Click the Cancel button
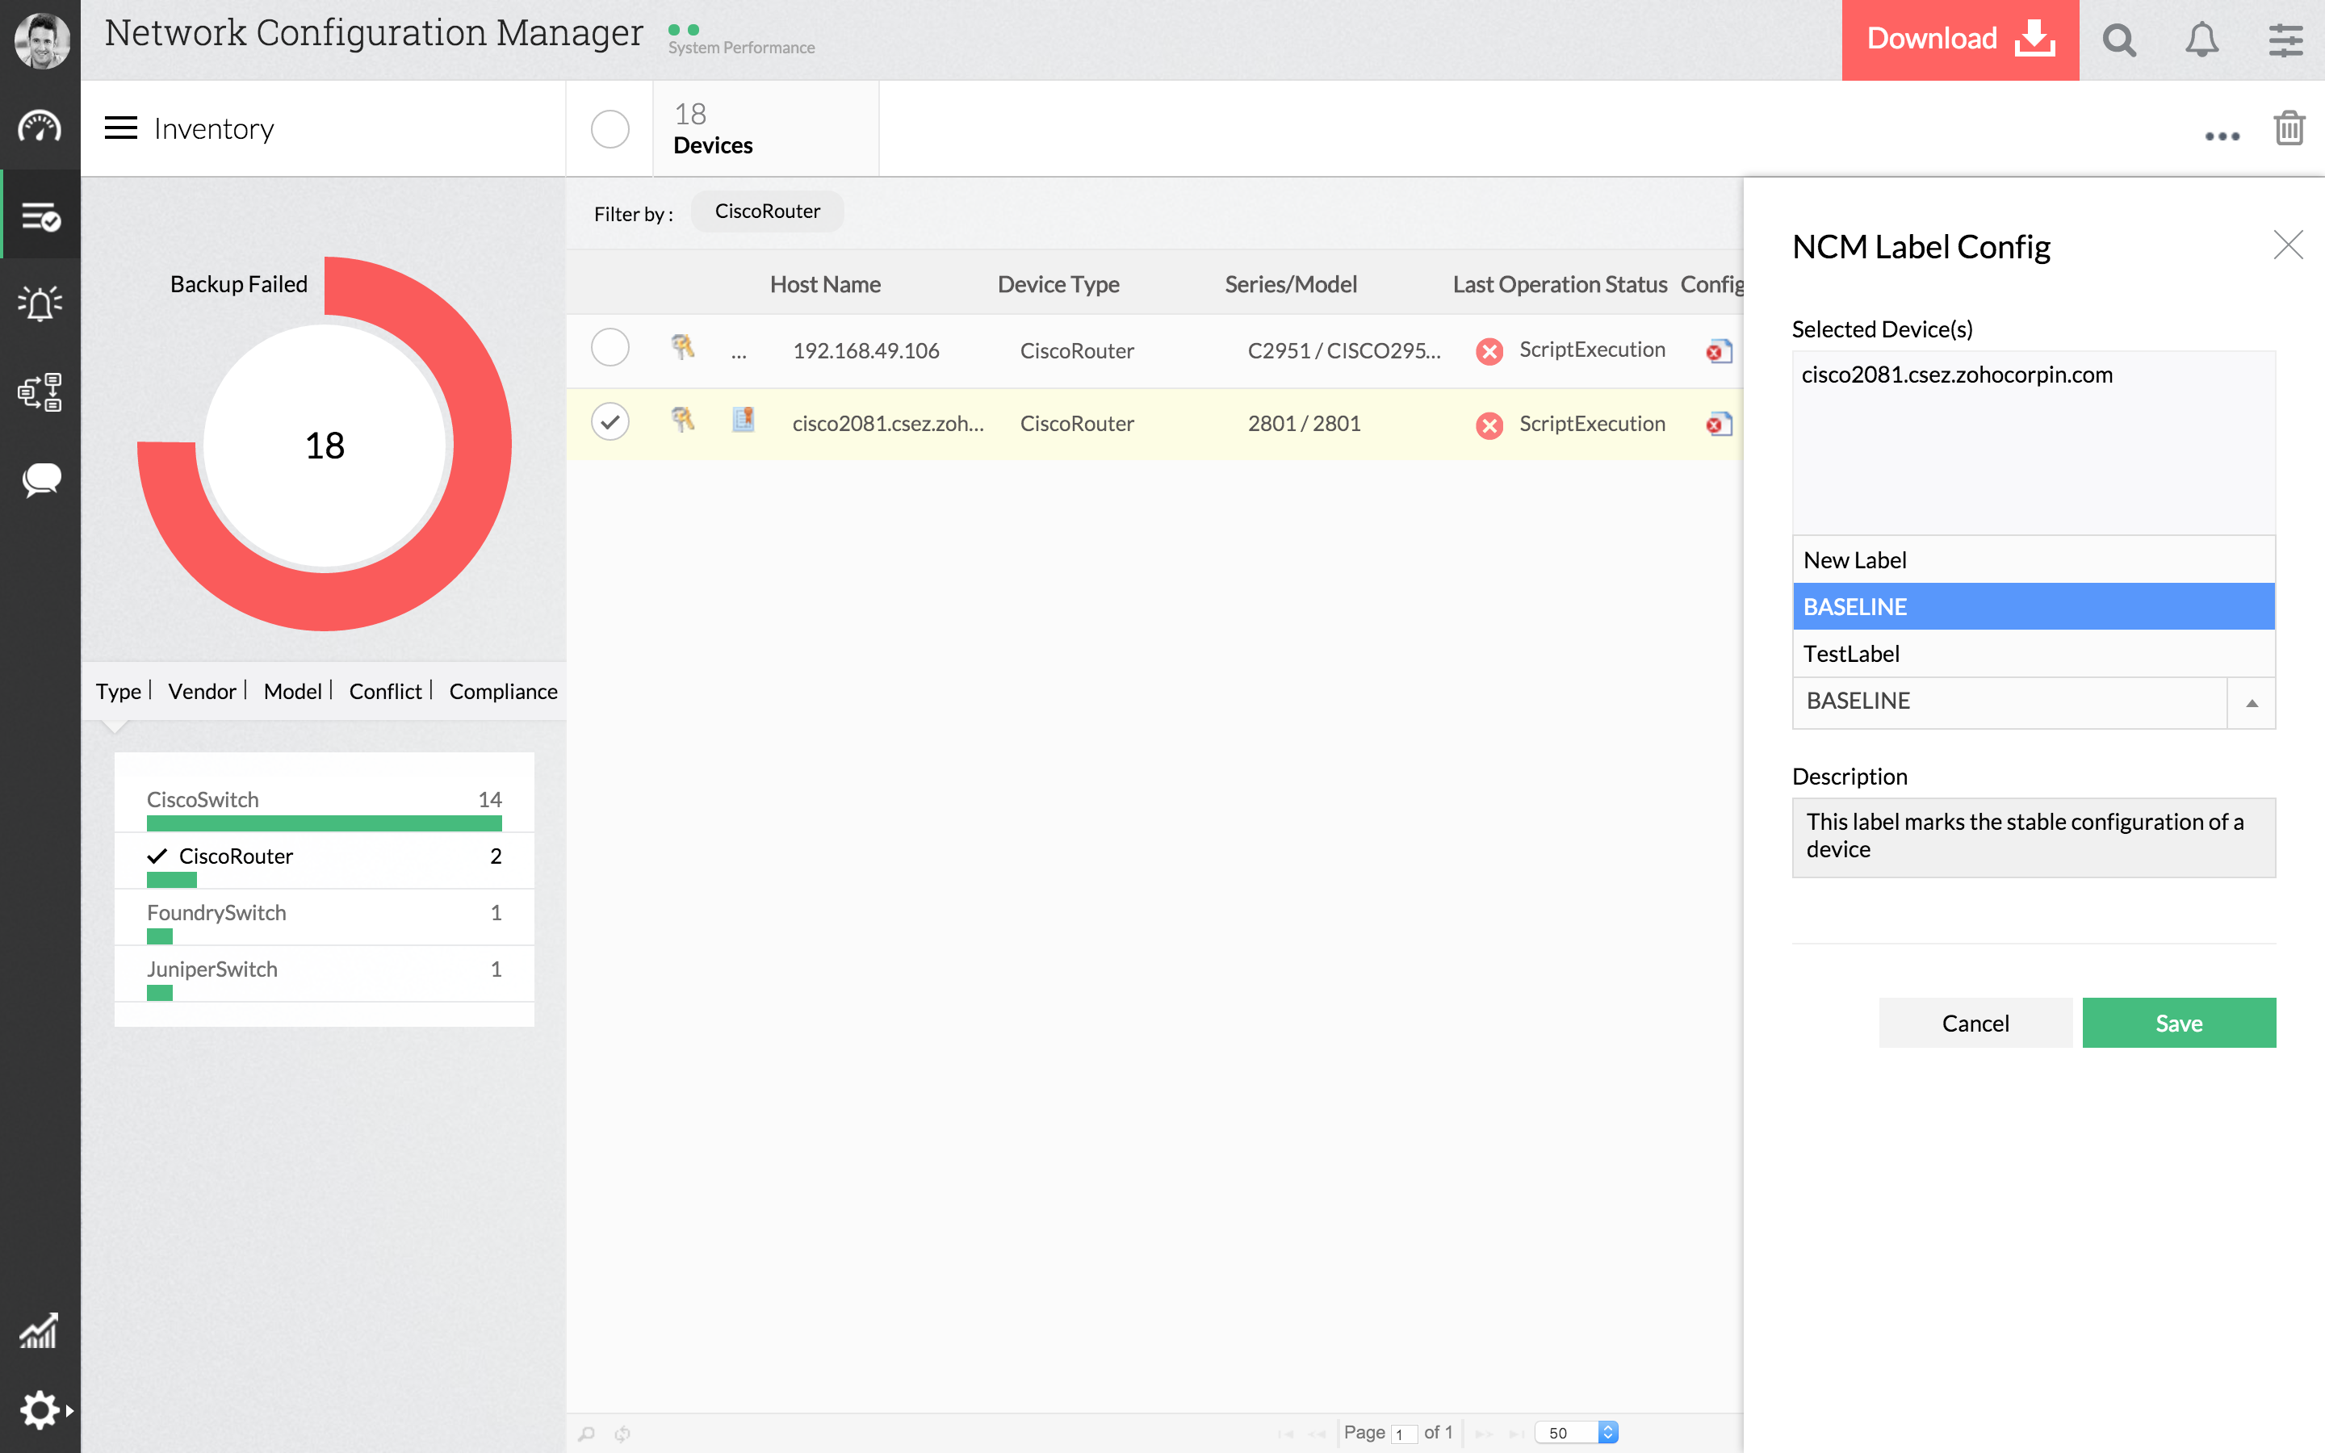This screenshot has height=1453, width=2325. 1975,1023
